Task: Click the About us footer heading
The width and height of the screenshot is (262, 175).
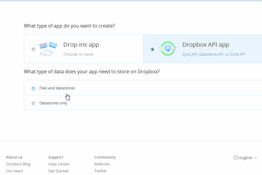Action: tap(14, 157)
